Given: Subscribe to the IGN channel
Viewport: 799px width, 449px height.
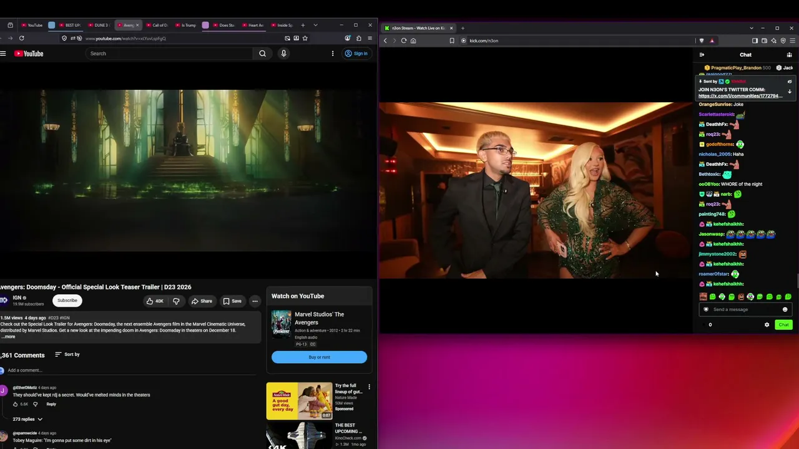Looking at the screenshot, I should pos(67,301).
